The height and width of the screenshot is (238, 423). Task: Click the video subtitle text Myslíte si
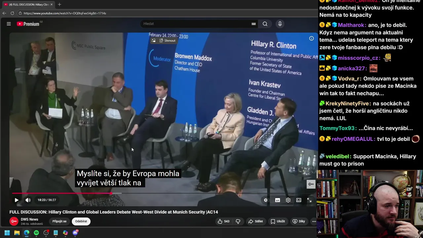128,178
